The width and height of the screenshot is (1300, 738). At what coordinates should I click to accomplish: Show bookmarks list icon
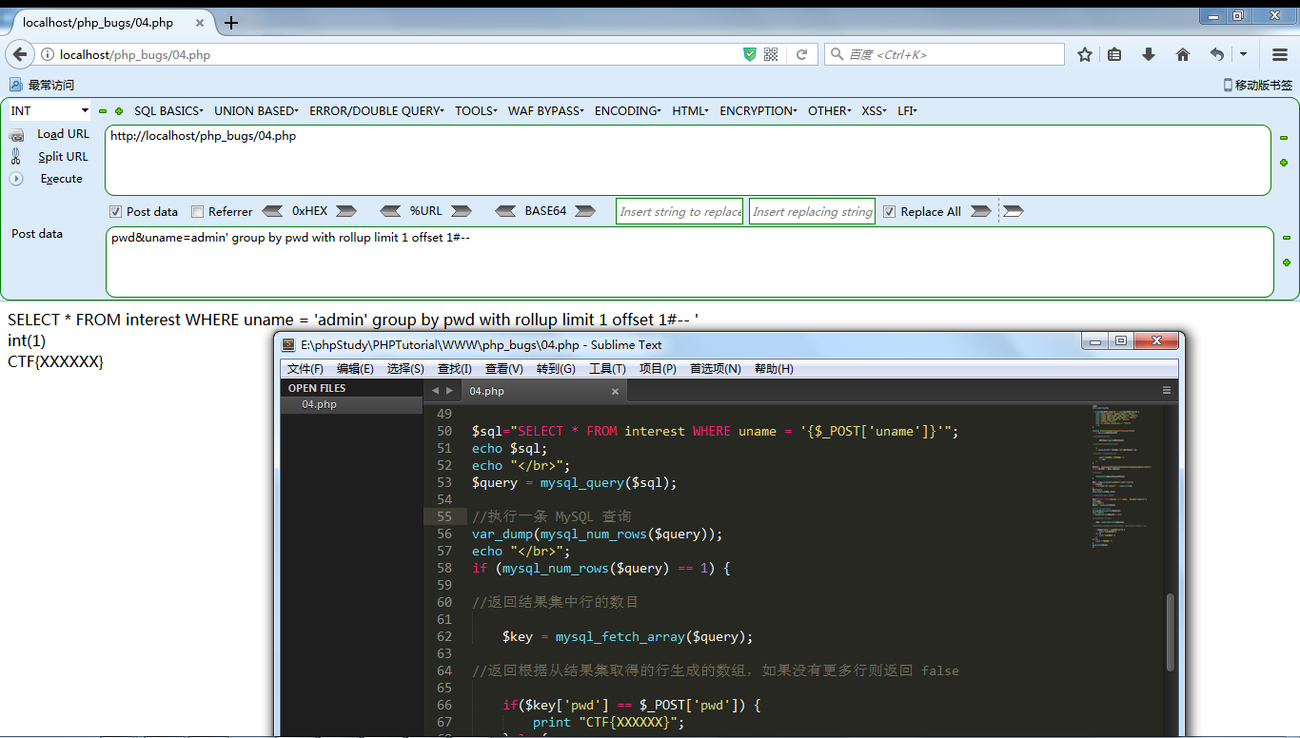click(1114, 55)
